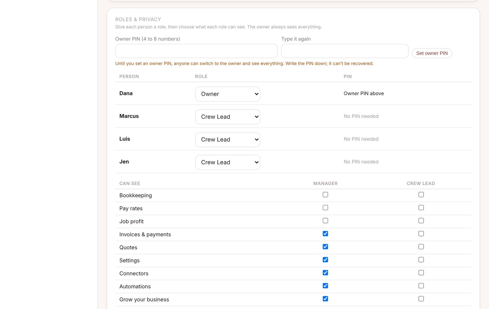Allow Crew Lead to see Invoices & payments

click(x=421, y=234)
